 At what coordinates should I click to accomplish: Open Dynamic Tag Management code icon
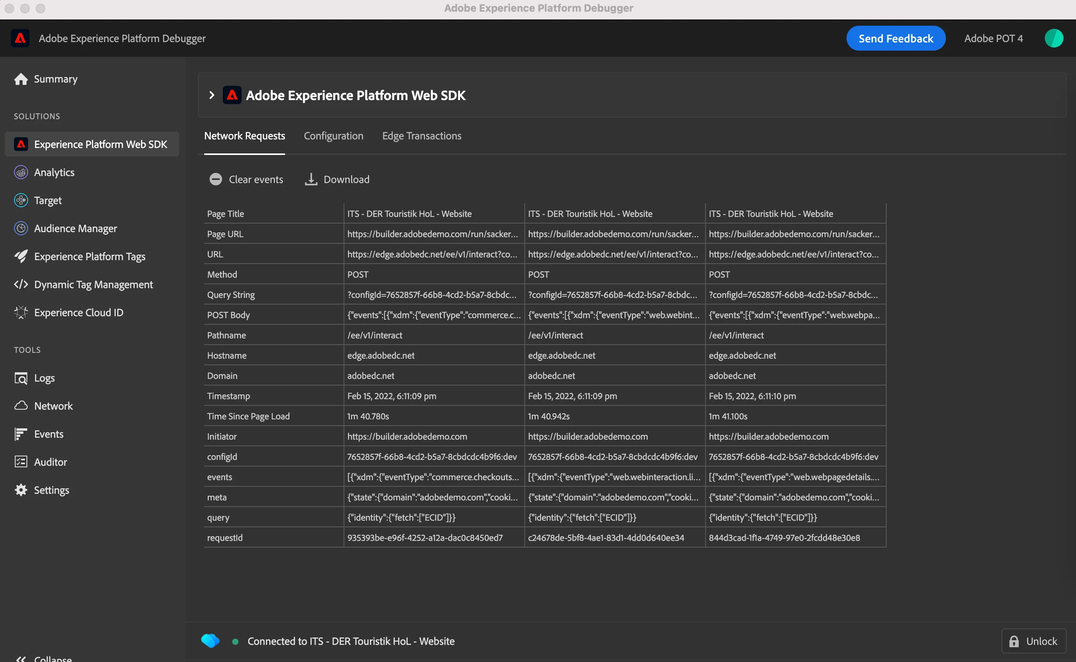click(21, 284)
